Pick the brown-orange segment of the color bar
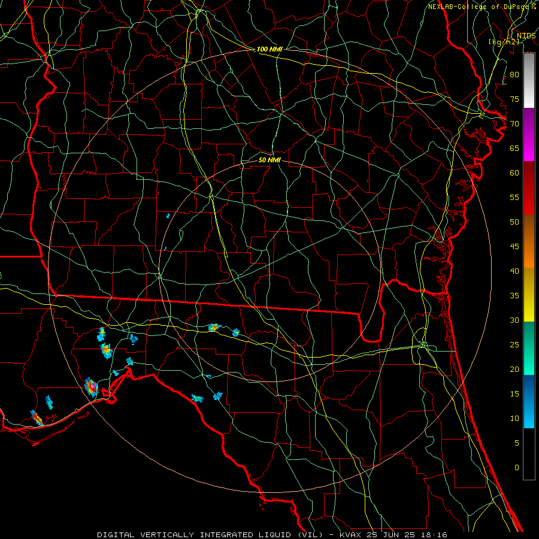Viewport: 539px width, 539px height. (529, 241)
